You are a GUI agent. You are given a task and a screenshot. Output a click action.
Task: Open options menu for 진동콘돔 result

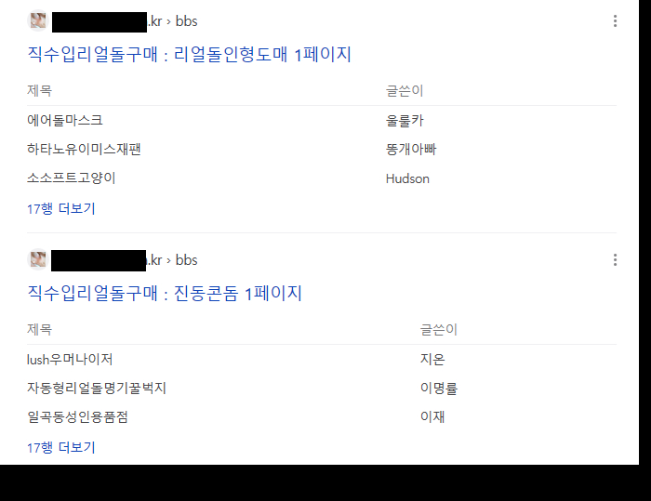(x=615, y=260)
